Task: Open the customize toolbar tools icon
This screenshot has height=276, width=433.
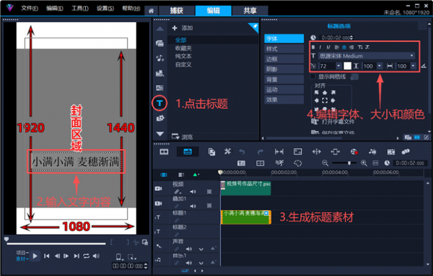Action: [227, 151]
